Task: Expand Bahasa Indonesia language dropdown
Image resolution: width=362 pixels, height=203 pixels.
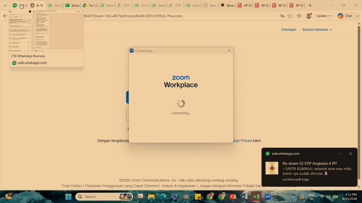Action: (x=317, y=30)
